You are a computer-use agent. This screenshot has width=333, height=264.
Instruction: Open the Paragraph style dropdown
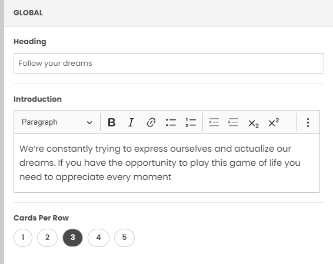tap(57, 122)
